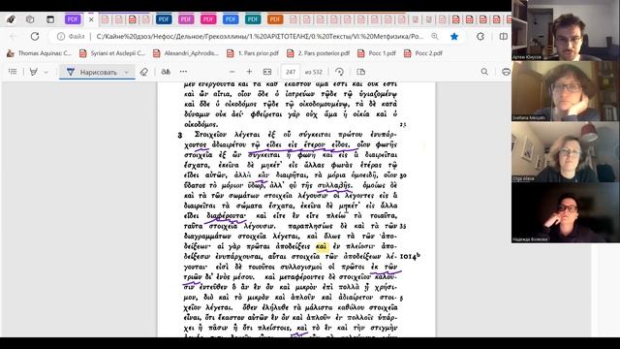Click the fit to width icon

click(x=267, y=72)
